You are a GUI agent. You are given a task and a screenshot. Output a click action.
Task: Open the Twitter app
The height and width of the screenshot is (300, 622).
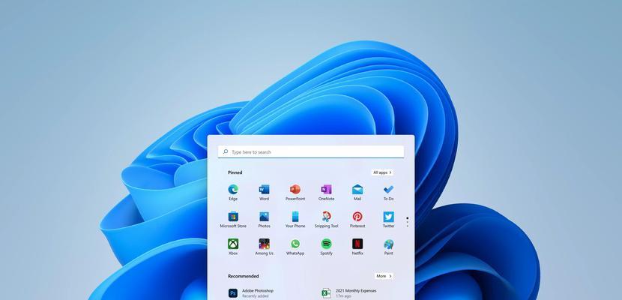click(x=388, y=220)
